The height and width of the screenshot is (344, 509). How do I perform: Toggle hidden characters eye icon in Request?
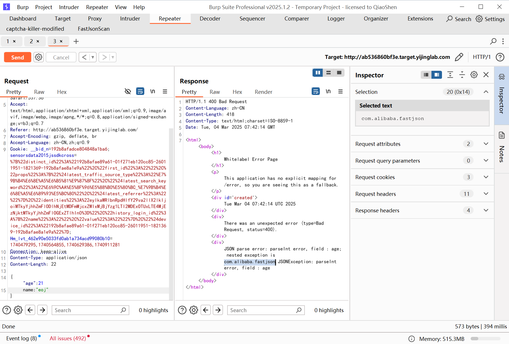tap(128, 92)
